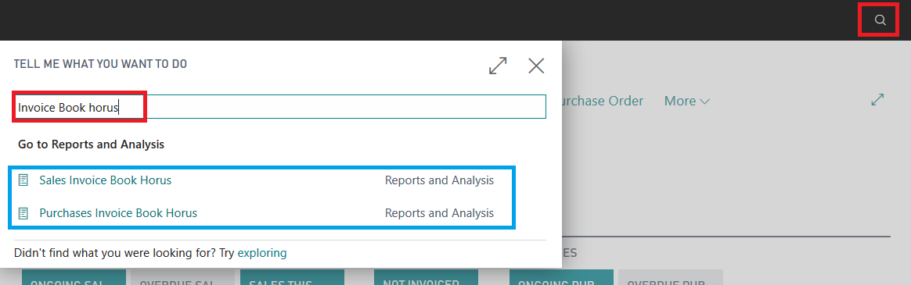Click the Go to Reports and Analysis heading

(x=92, y=144)
